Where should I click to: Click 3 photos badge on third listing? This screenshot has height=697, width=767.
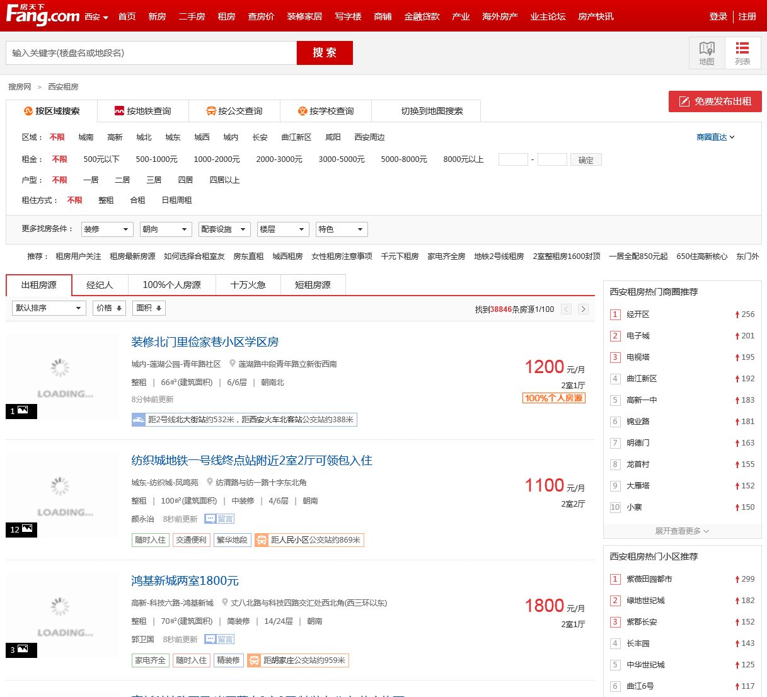point(21,650)
